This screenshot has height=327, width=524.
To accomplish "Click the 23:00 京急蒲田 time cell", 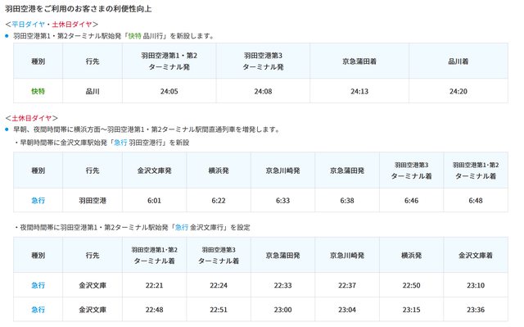I will click(x=282, y=310).
